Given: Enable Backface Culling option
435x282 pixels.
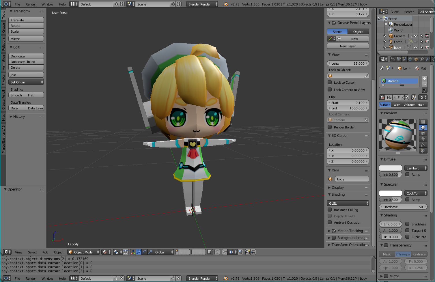Looking at the screenshot, I should [330, 210].
